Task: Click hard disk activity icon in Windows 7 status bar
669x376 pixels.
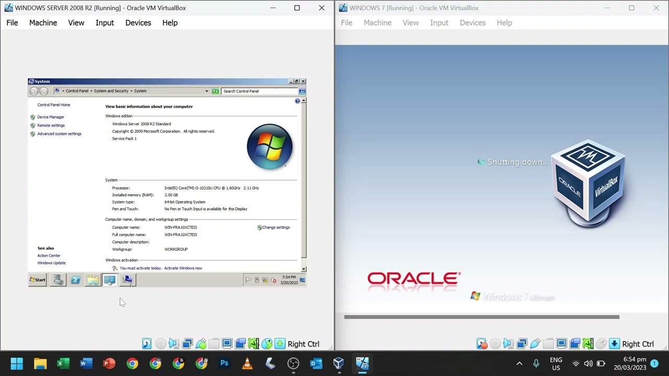Action: (x=481, y=344)
